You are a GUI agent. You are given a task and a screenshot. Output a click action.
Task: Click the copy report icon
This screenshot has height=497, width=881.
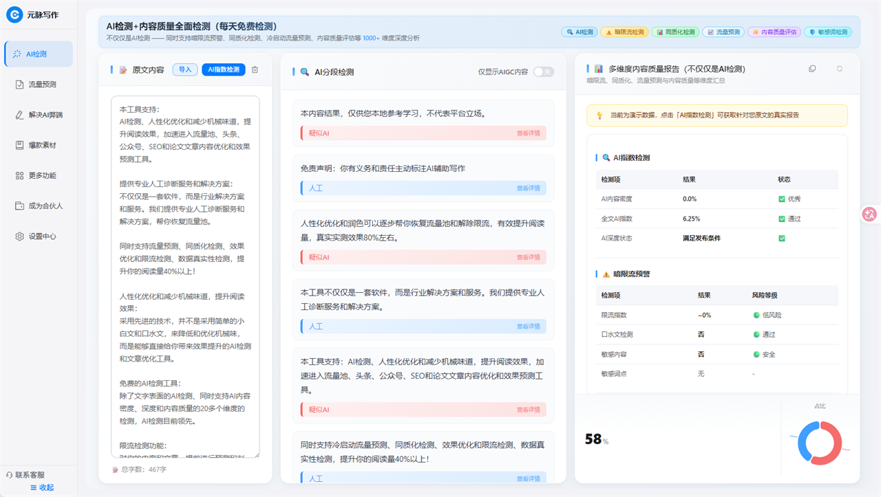[x=812, y=69]
